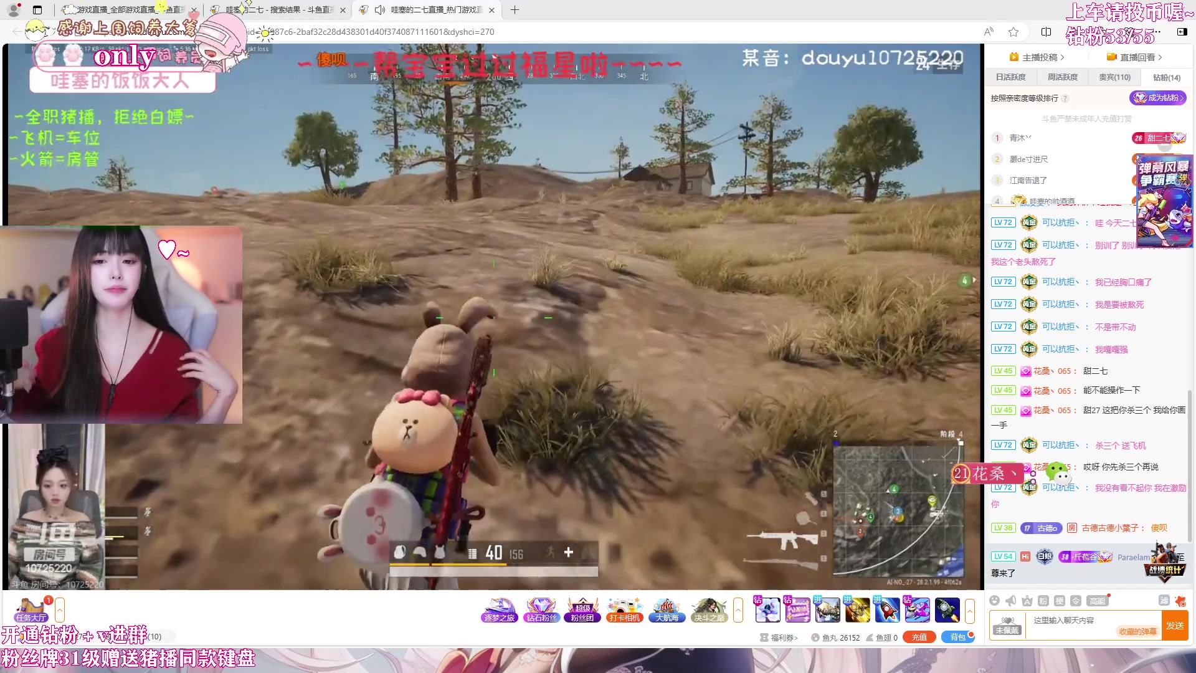1196x673 pixels.
Task: Switch to the 贵宾(110) tab
Action: (1114, 77)
